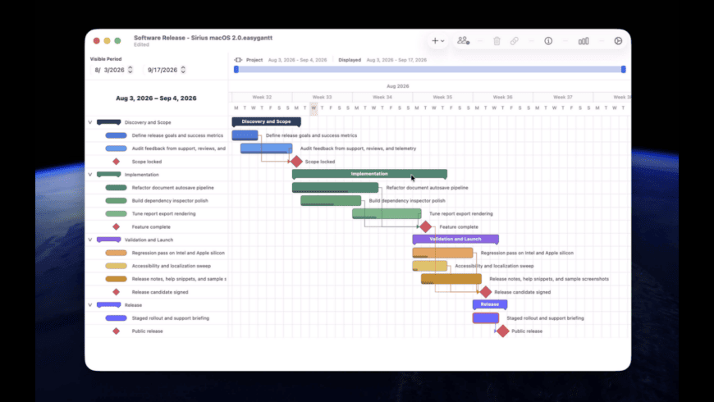Click the Staged rollout Gantt bar
This screenshot has height=402, width=714.
pos(485,317)
